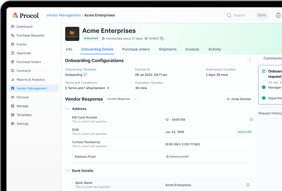The image size is (282, 191).
Task: Click the three-dot options menu icon
Action: coord(250,61)
